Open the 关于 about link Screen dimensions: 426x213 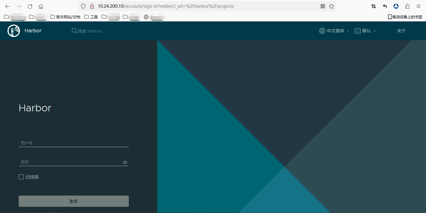click(401, 31)
